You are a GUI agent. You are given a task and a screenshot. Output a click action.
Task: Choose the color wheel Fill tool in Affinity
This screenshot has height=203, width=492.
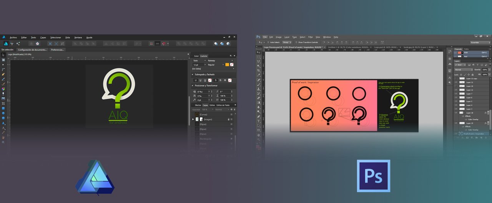tap(3, 89)
